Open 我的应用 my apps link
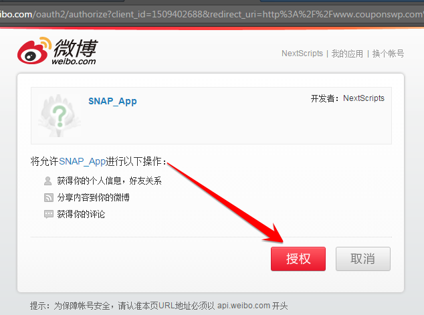 tap(347, 54)
